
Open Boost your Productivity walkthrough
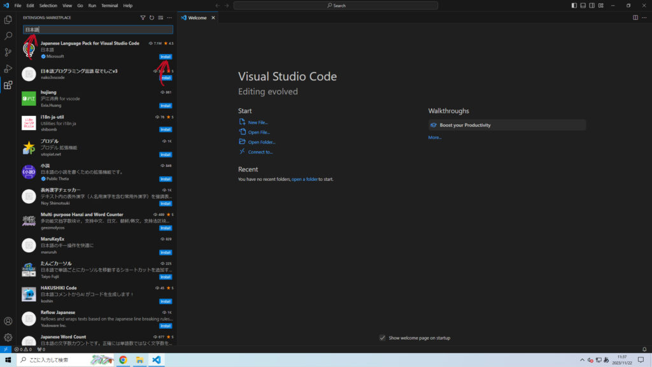point(507,126)
